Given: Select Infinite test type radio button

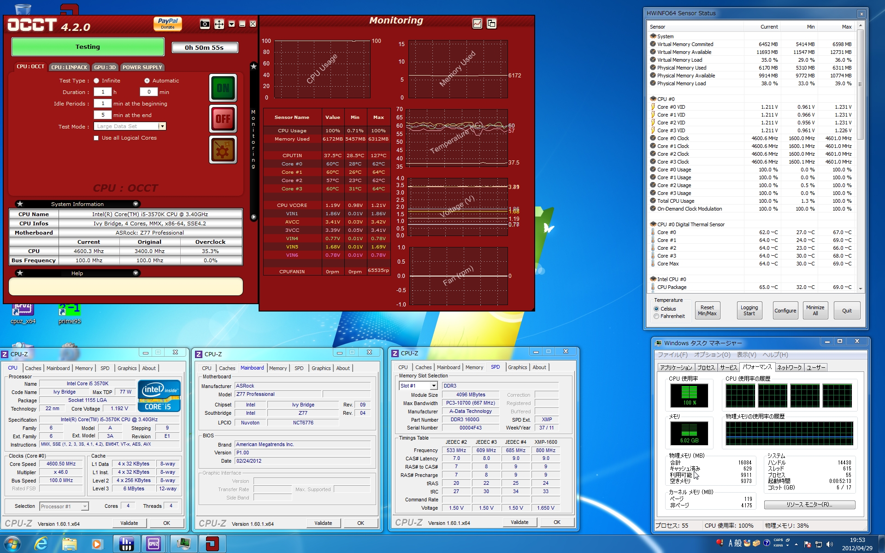Looking at the screenshot, I should pos(96,81).
